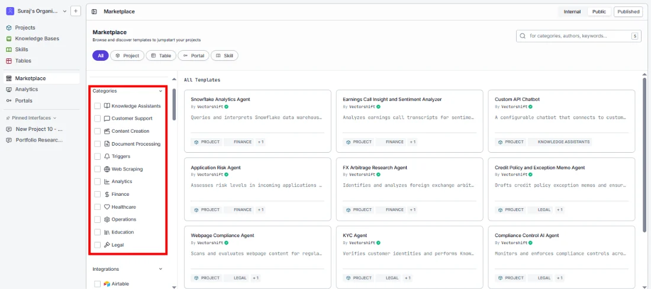651x289 pixels.
Task: Click the Education library icon
Action: [x=107, y=232]
